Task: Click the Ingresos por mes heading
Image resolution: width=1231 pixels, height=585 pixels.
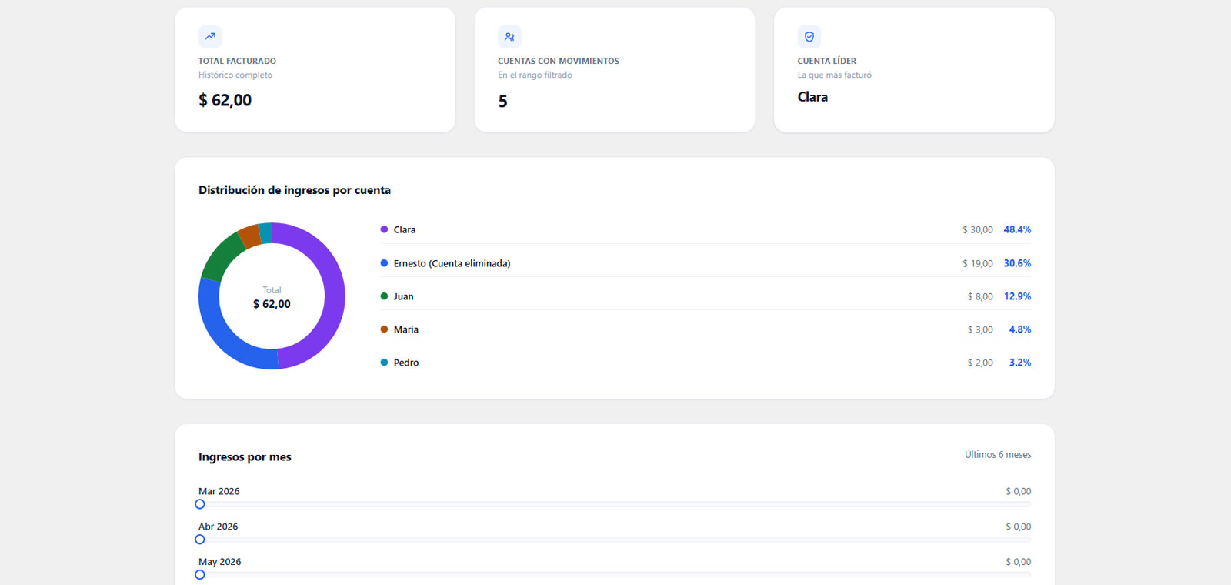Action: pyautogui.click(x=245, y=457)
